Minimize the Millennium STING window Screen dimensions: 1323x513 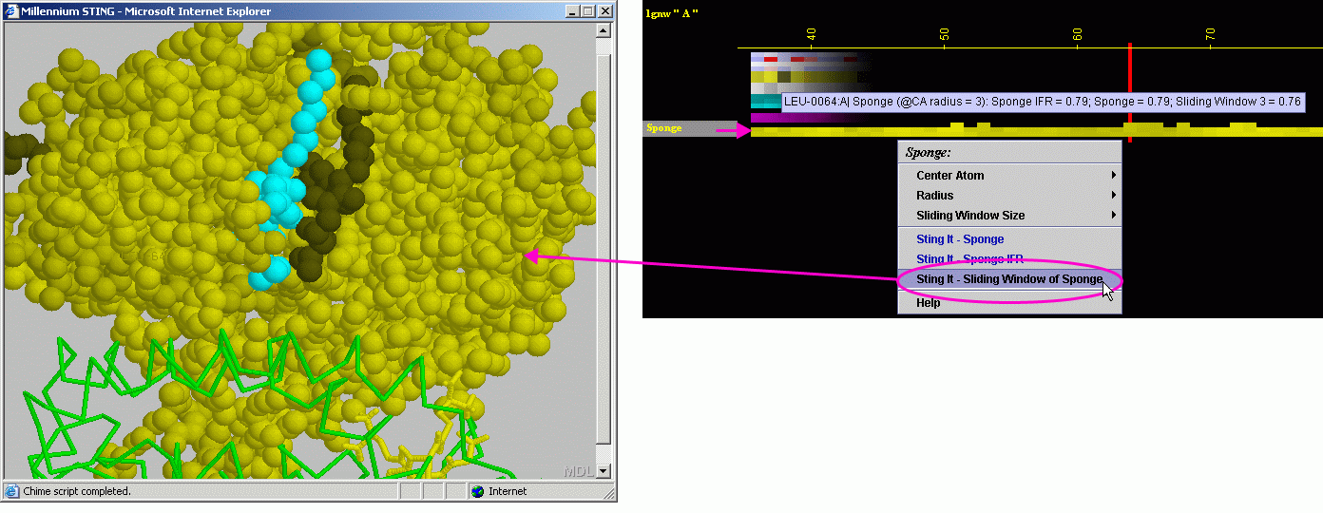click(571, 11)
